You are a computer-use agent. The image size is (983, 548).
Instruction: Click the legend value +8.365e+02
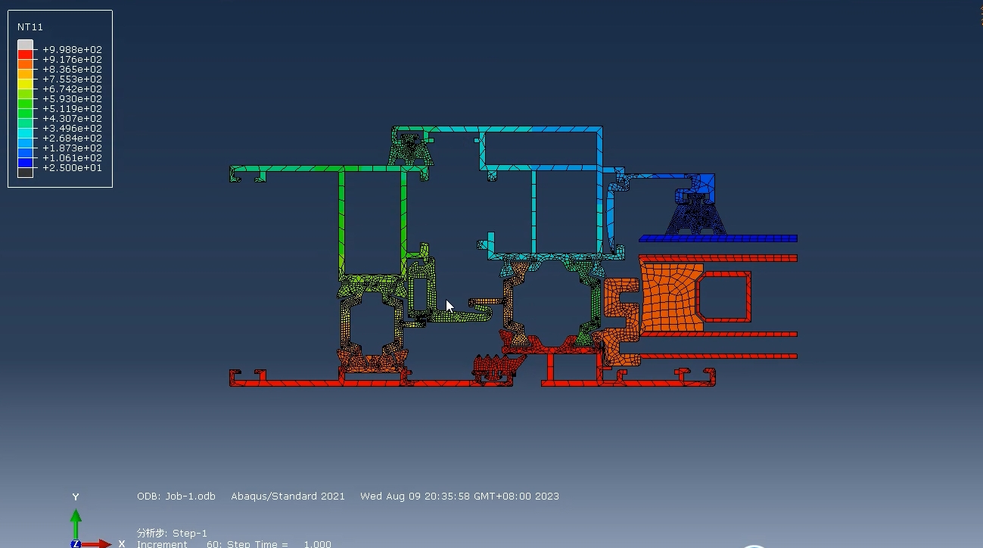[72, 70]
